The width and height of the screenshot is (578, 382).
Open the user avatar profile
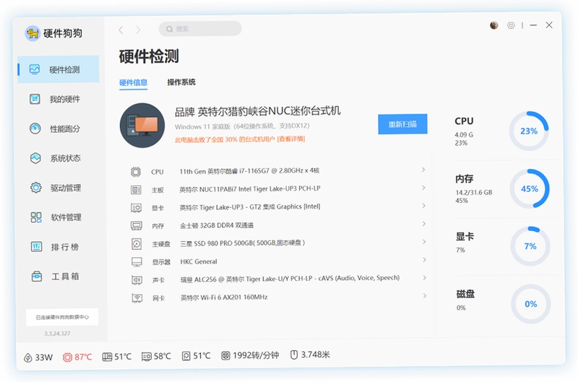click(494, 25)
